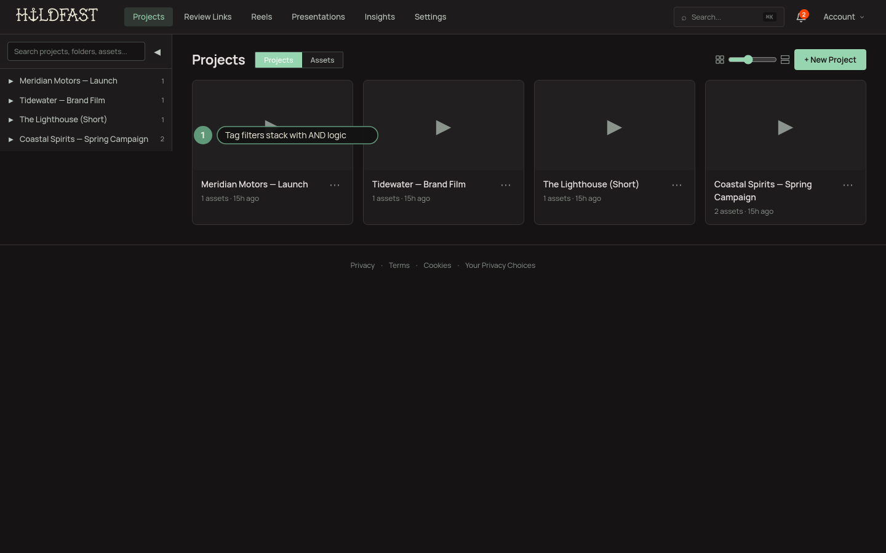Select the Assets view toggle
This screenshot has width=886, height=553.
[322, 60]
